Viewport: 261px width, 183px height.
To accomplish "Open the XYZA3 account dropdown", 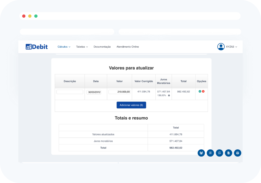I will click(x=231, y=47).
